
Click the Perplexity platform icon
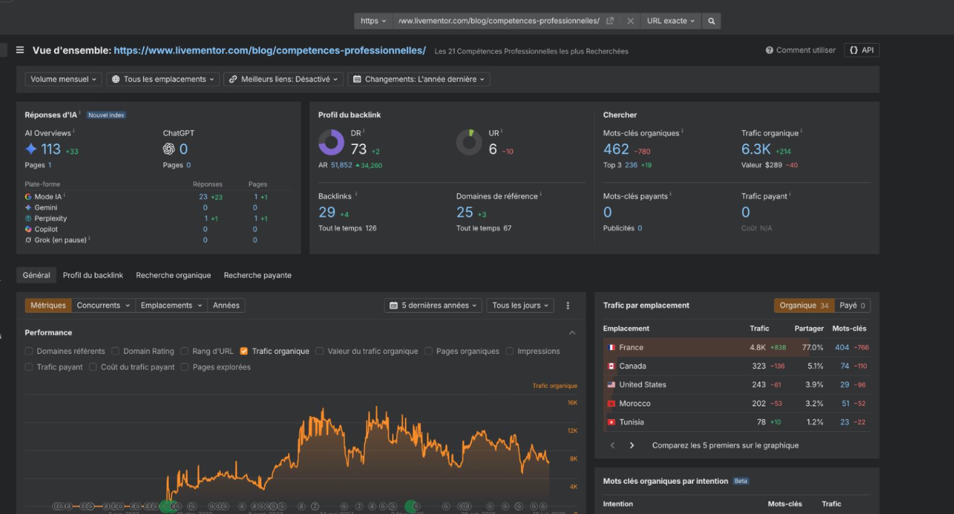pos(28,218)
